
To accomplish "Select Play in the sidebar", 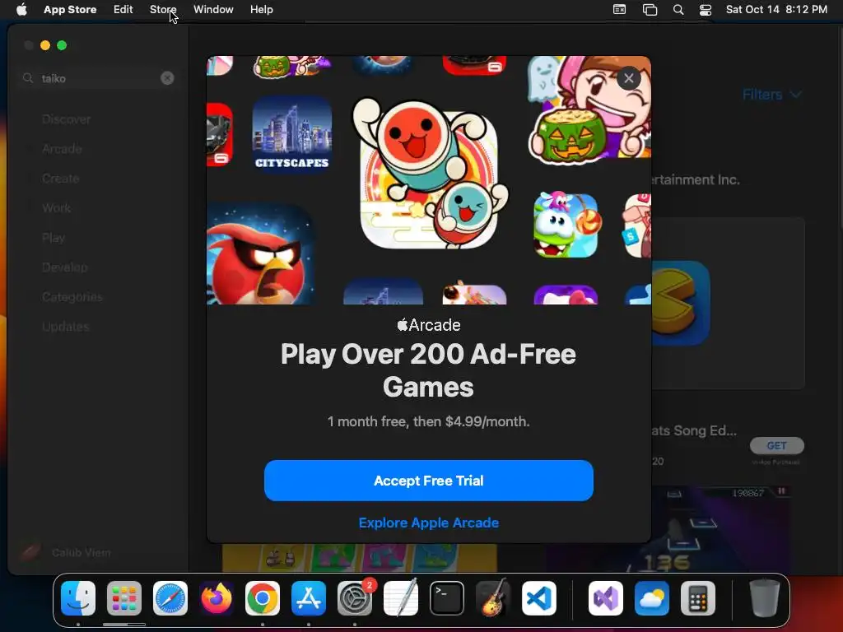I will 54,238.
